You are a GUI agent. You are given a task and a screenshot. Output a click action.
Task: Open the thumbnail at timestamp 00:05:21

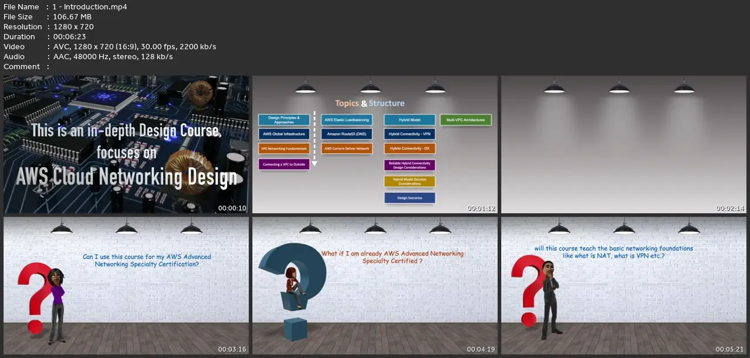pyautogui.click(x=624, y=286)
